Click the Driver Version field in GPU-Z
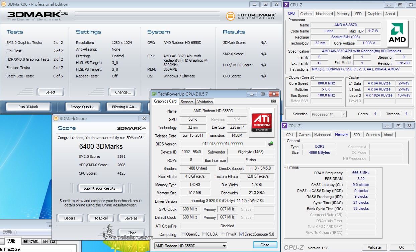416x252 pixels. click(227, 201)
